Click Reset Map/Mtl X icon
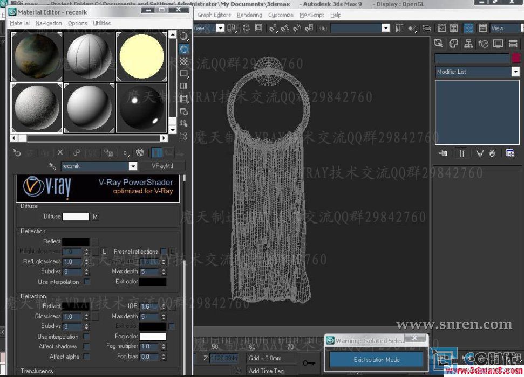The image size is (524, 377). (x=60, y=152)
